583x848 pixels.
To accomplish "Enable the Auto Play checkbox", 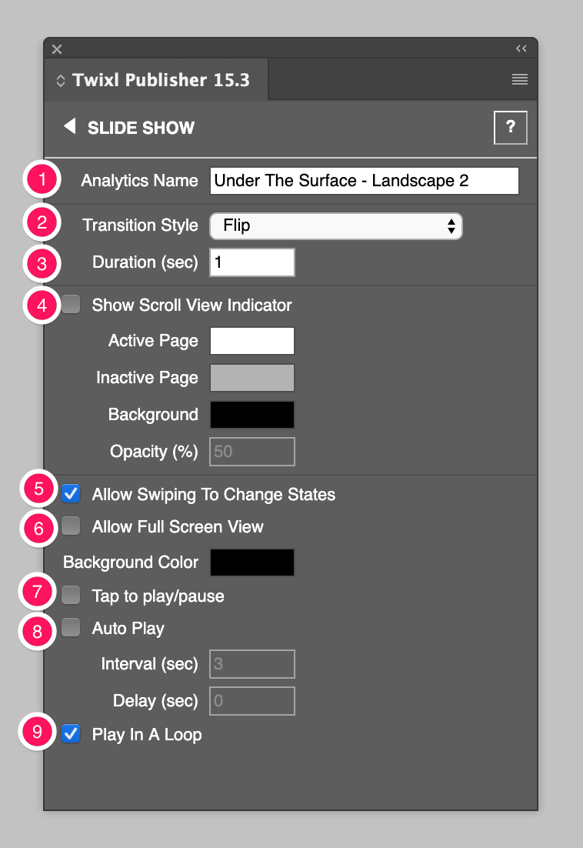I will coord(71,628).
